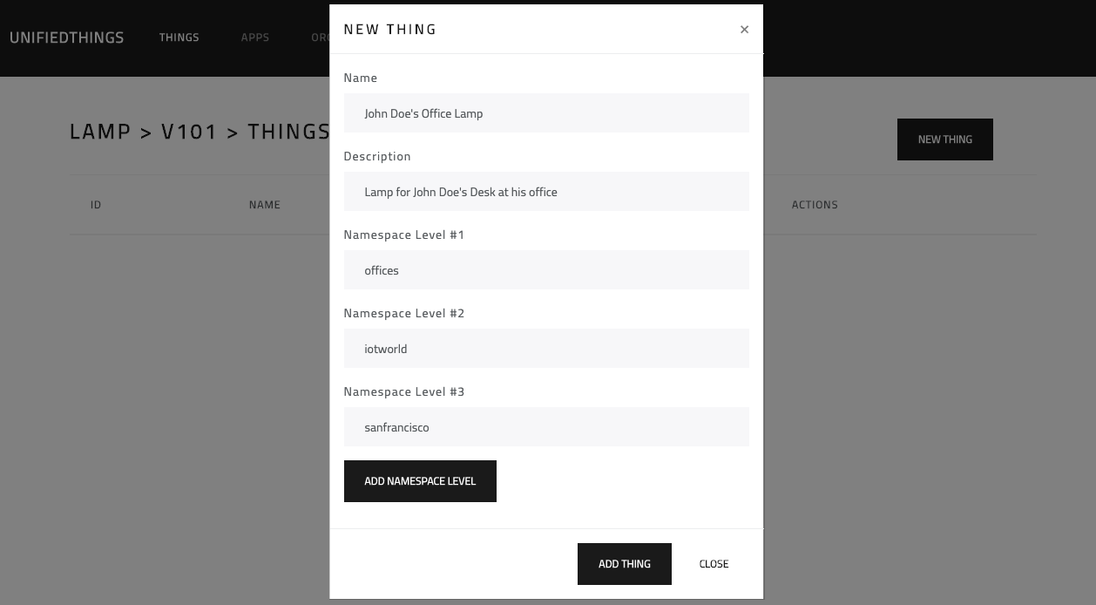Open the THINGS navigation item
1096x605 pixels.
[179, 37]
